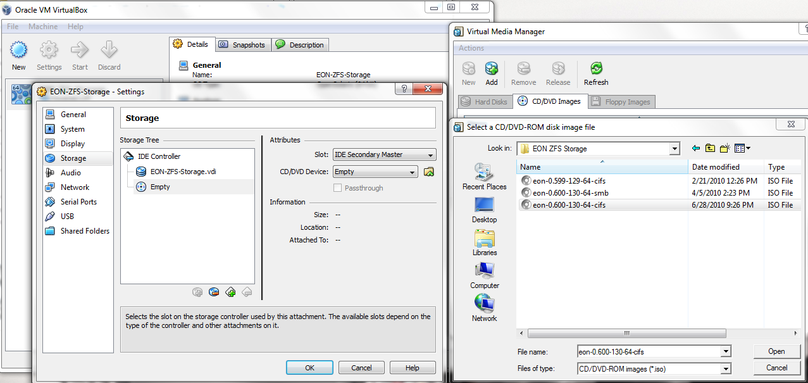Select Network category in Settings sidebar
Screen dimensions: 808x383
(x=78, y=187)
